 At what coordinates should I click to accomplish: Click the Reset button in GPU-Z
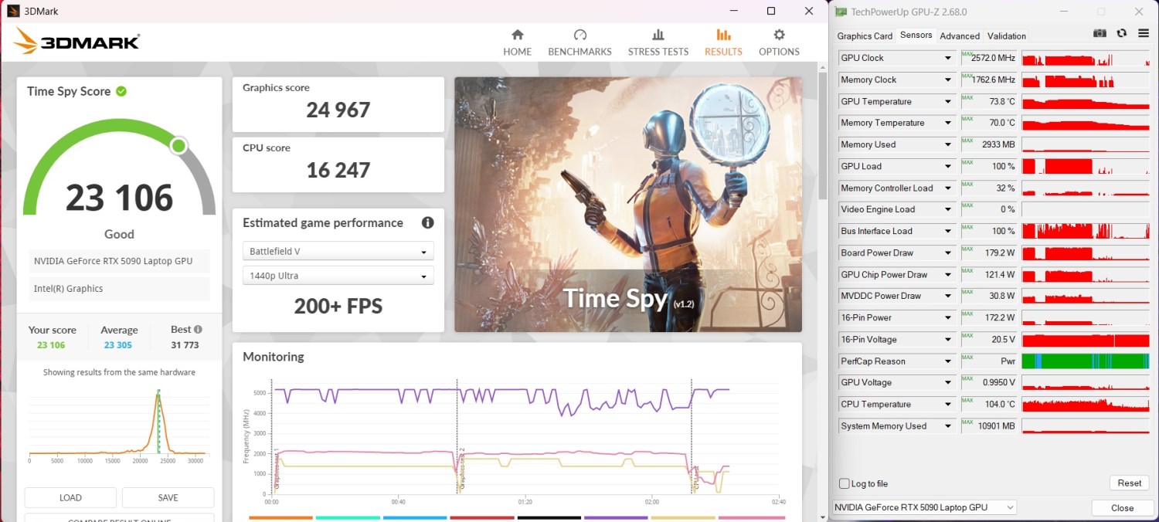click(x=1129, y=483)
